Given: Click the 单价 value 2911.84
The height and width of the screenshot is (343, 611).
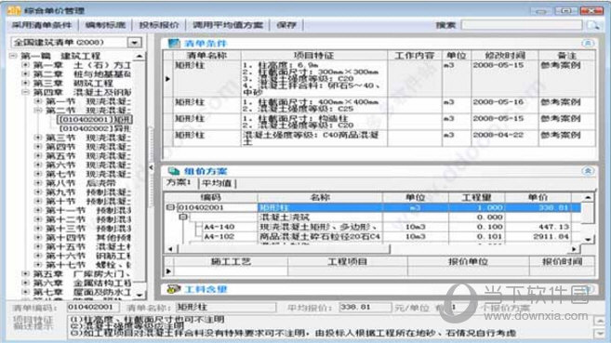Looking at the screenshot, I should click(551, 236).
